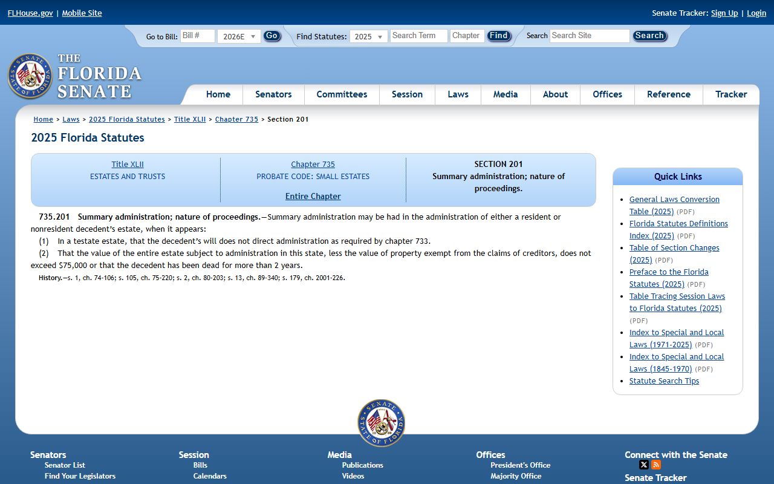
Task: Click the Find statutes button
Action: coord(499,36)
